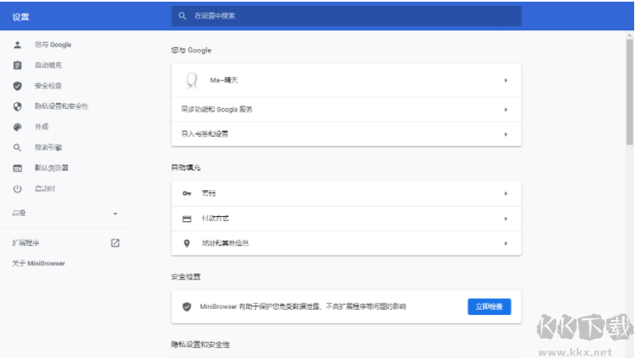
Task: Click the location pin icon for 地址和其他信息
Action: (187, 243)
